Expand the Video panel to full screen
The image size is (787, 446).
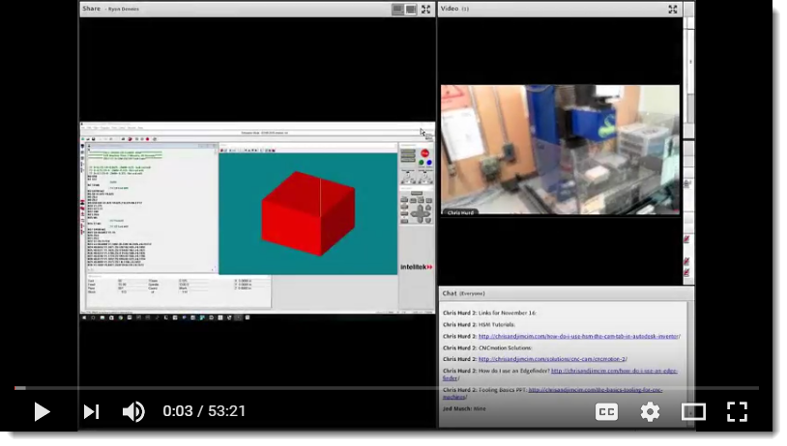click(673, 9)
